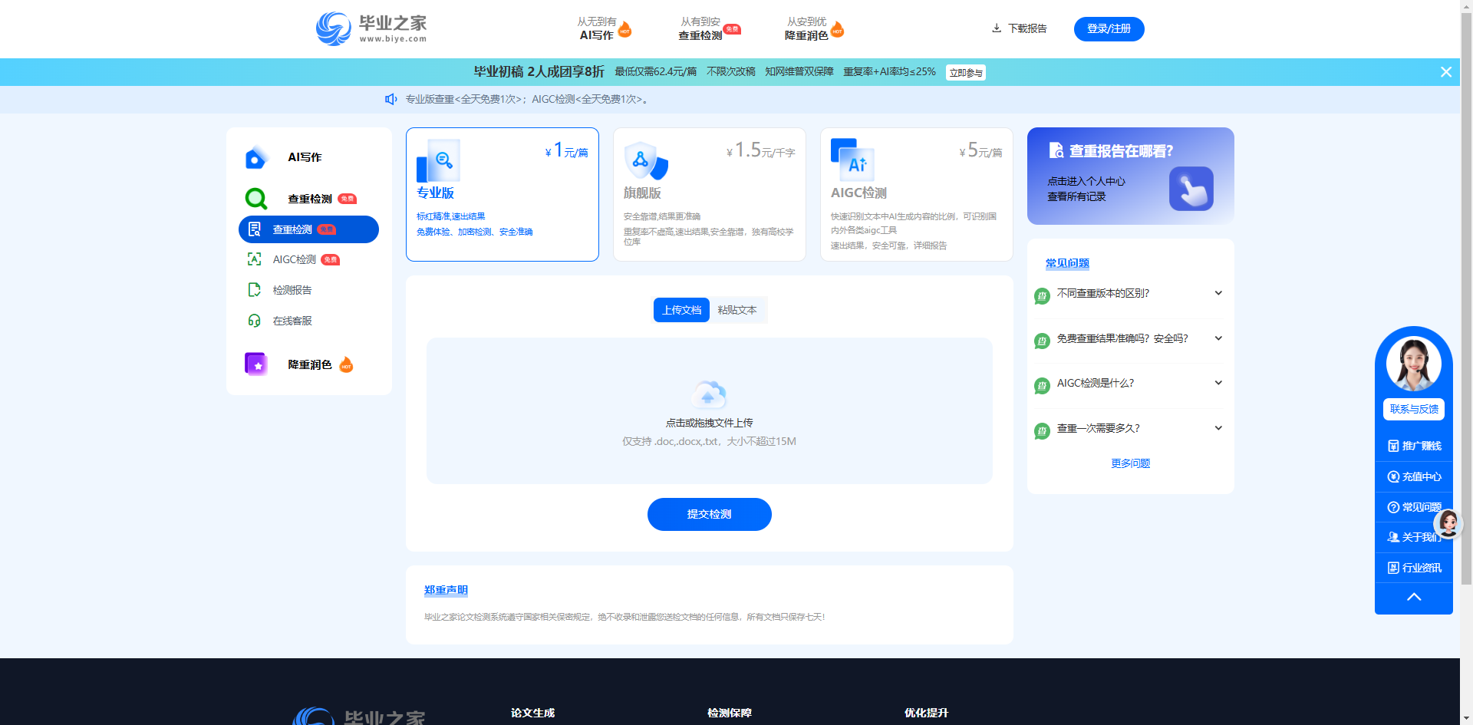Click the back-to-top arrow
The width and height of the screenshot is (1473, 725).
[1414, 598]
